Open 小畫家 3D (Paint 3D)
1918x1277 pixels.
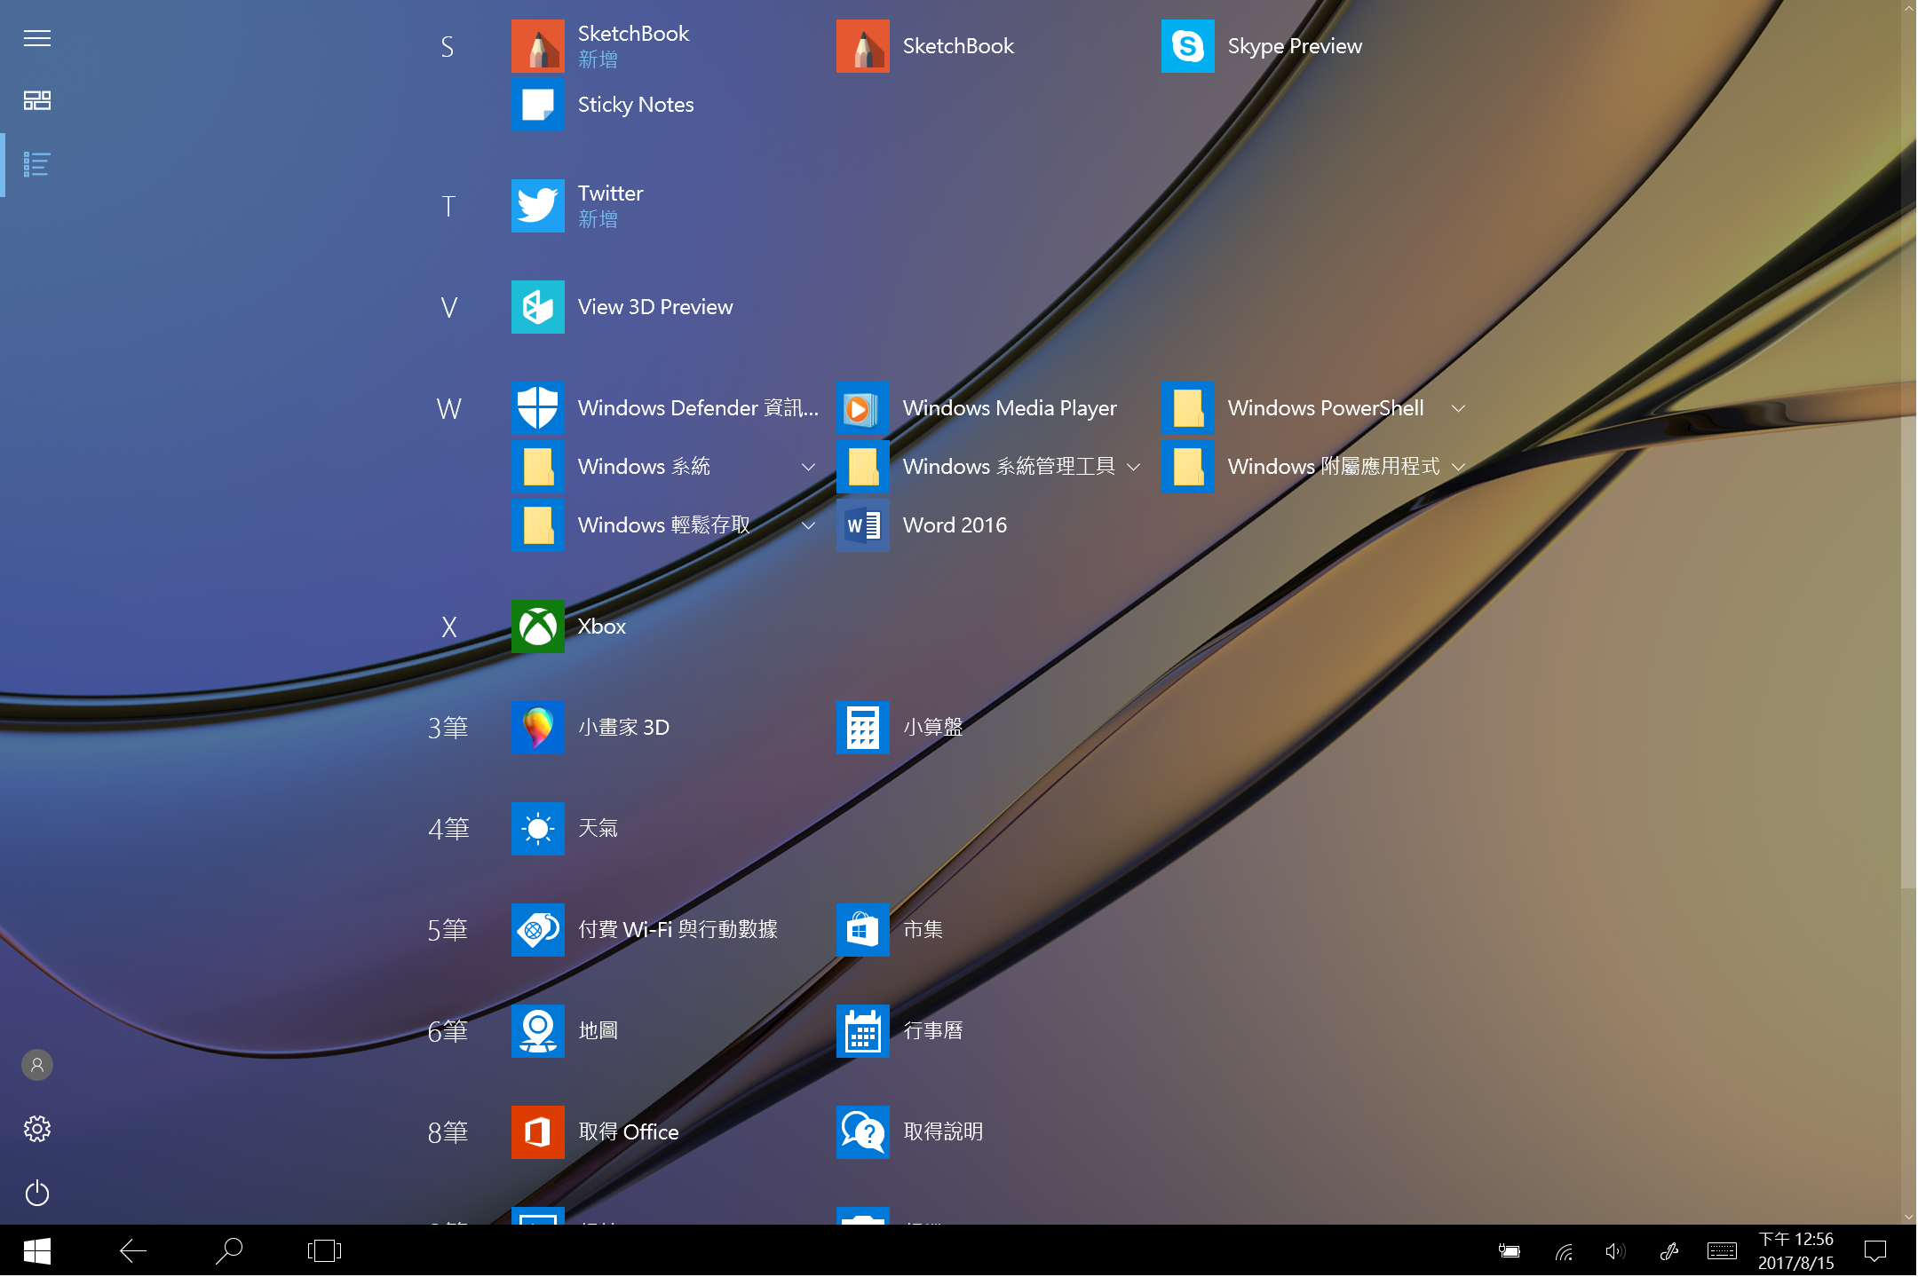point(664,728)
